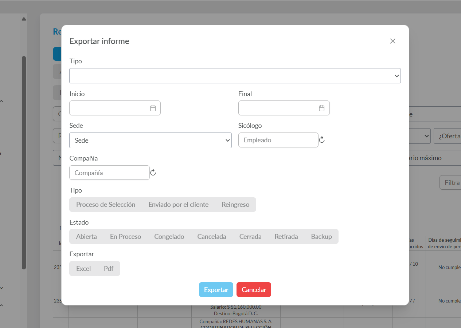This screenshot has height=328, width=461.
Task: Pick Pdf as export format
Action: [x=109, y=269]
